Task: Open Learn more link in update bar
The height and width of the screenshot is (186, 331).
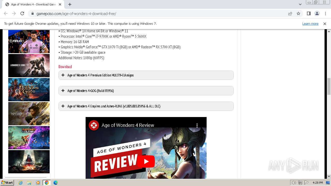Action: pos(310,24)
